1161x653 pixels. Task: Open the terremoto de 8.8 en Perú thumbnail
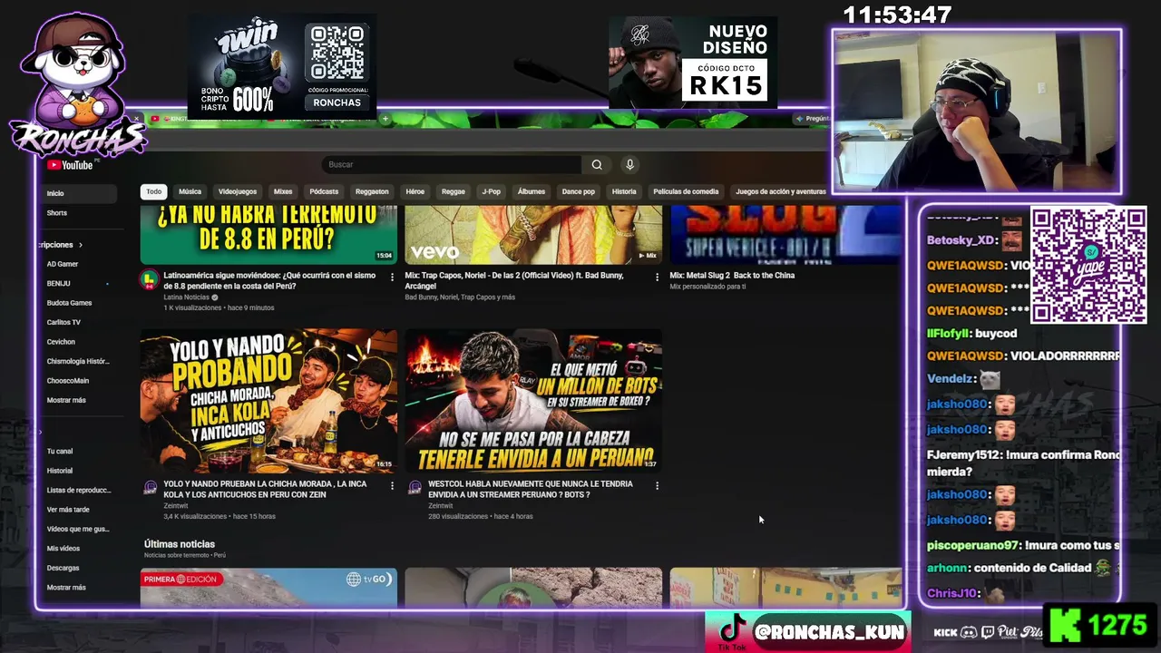[268, 235]
